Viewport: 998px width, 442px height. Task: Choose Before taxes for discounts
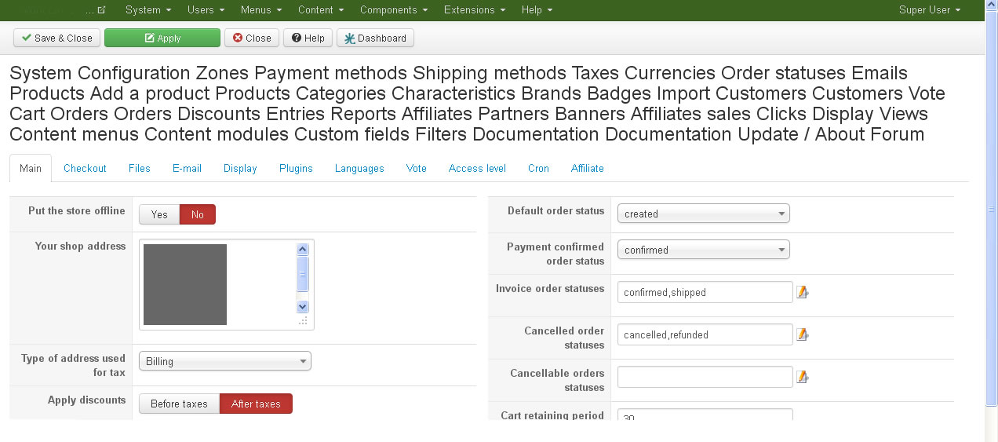(x=179, y=404)
